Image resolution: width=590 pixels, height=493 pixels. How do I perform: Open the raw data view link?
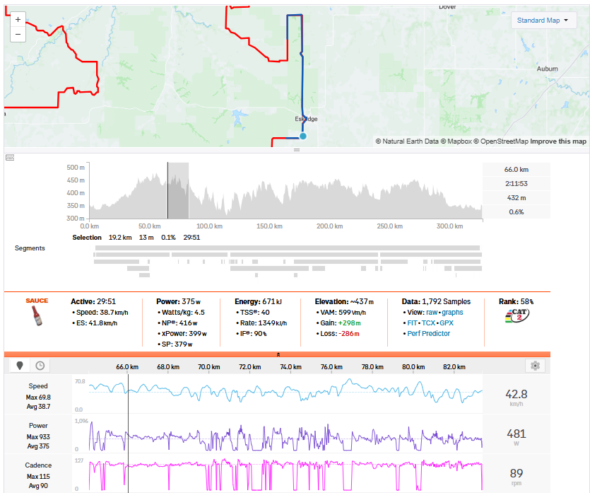point(432,312)
